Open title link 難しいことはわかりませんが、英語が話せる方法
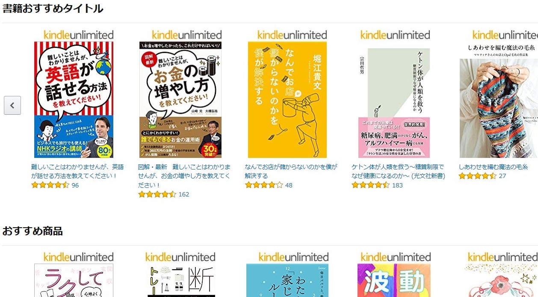The height and width of the screenshot is (297, 538). coord(77,171)
